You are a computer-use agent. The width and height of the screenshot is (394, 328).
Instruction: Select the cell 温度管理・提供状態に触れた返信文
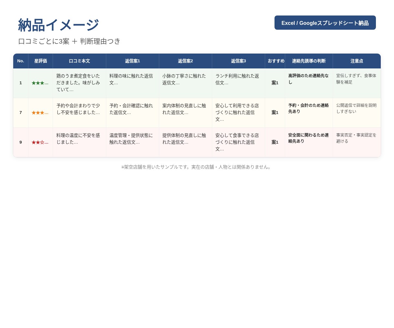pos(132,143)
